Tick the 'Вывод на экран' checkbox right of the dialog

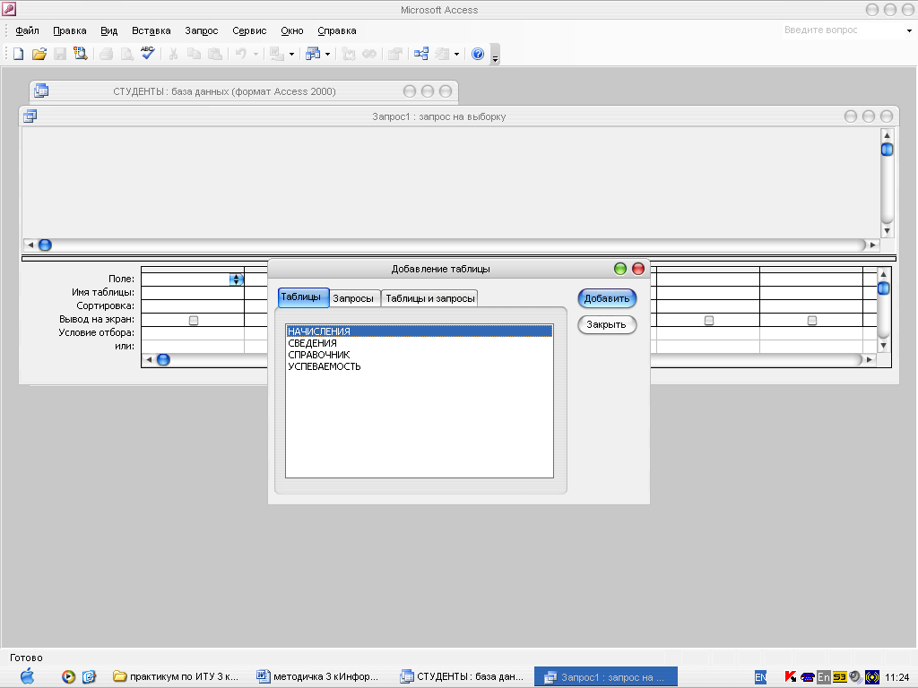point(709,320)
